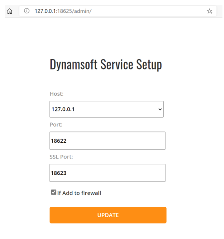This screenshot has height=239, width=224.
Task: Open site information icon in address bar
Action: 27,11
